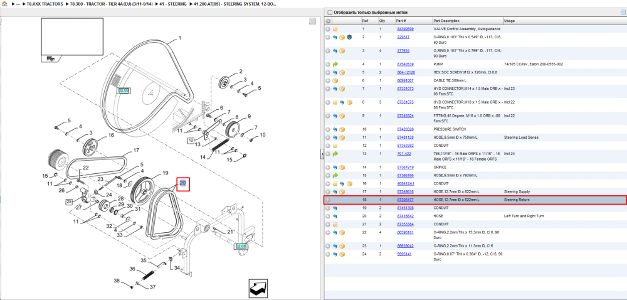Click the blue arrow for part 87451396

pos(335,208)
